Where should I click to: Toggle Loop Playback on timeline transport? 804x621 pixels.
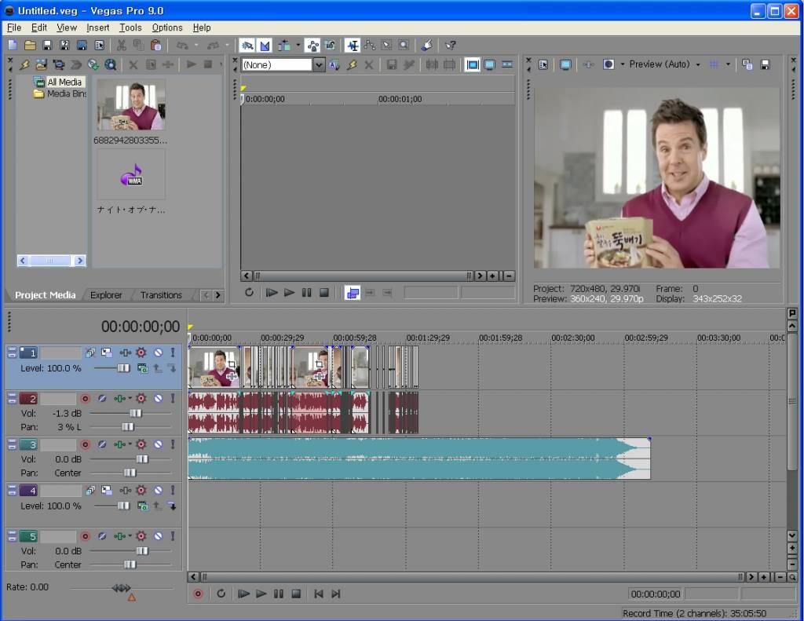221,594
